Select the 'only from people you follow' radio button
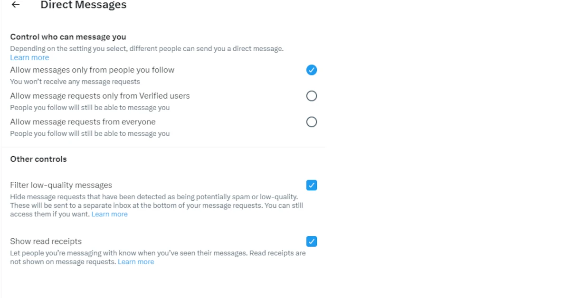Screen dimensions: 570x298 pyautogui.click(x=311, y=70)
